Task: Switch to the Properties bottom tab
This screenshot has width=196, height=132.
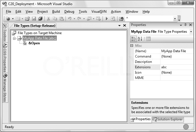Action: point(141,119)
